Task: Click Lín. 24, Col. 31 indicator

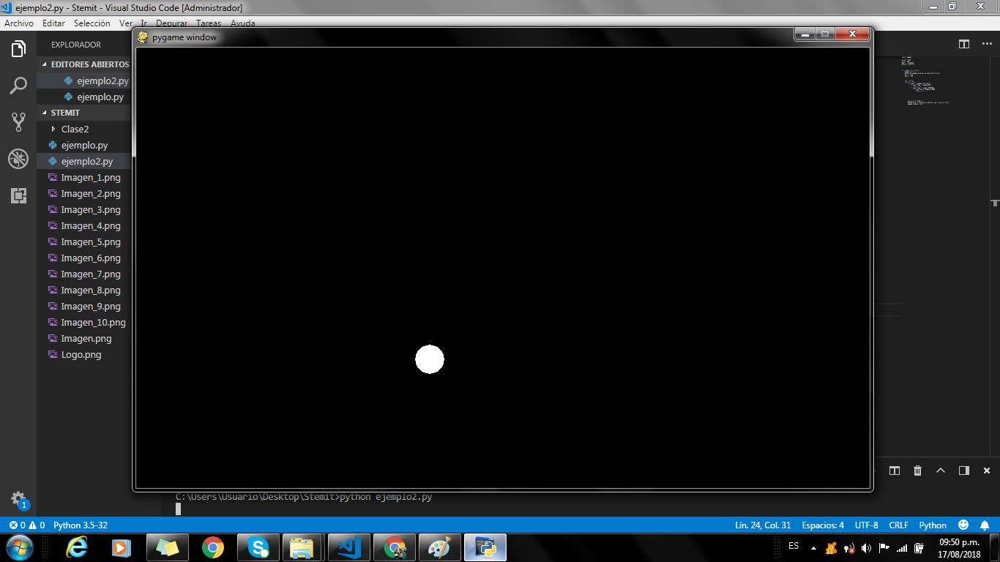Action: point(763,525)
